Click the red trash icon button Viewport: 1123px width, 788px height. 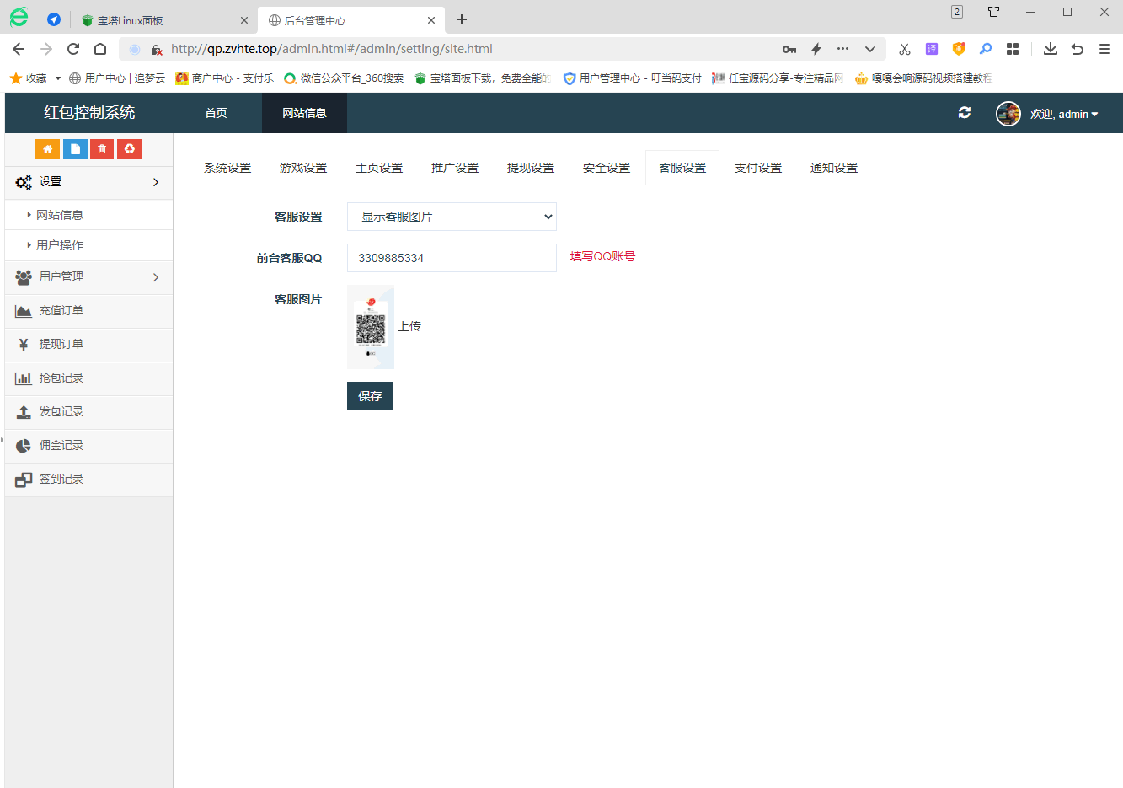102,149
